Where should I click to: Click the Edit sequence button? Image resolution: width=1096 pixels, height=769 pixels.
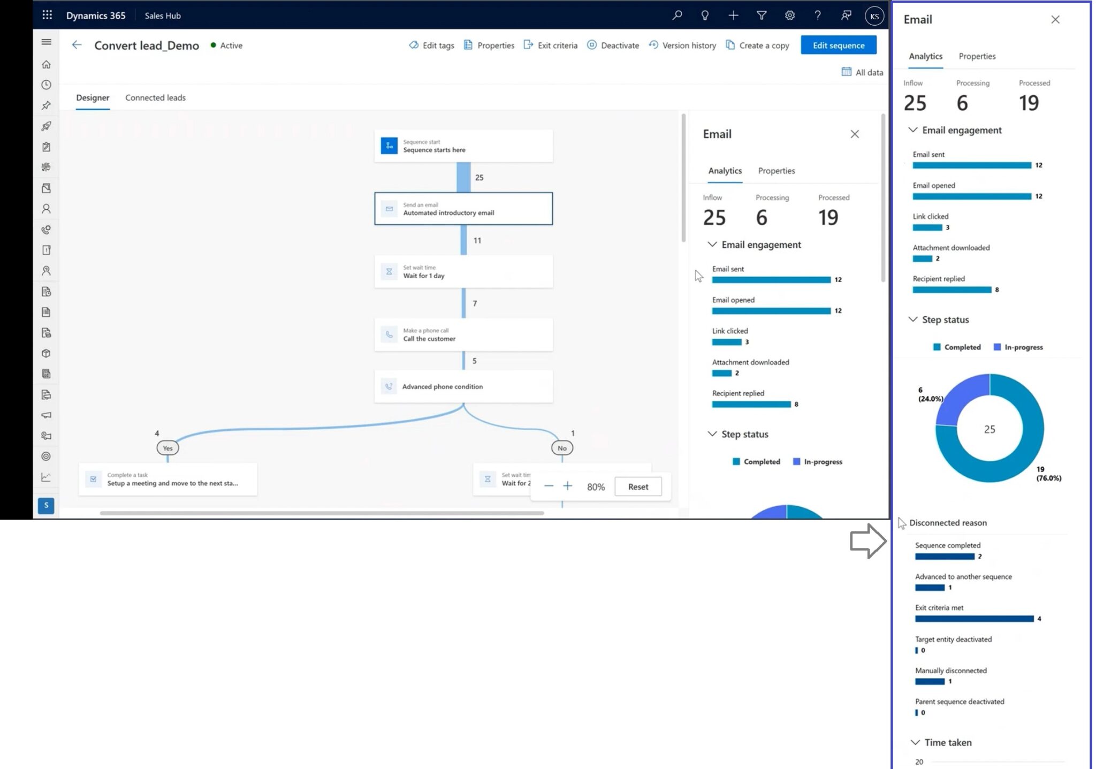click(838, 45)
